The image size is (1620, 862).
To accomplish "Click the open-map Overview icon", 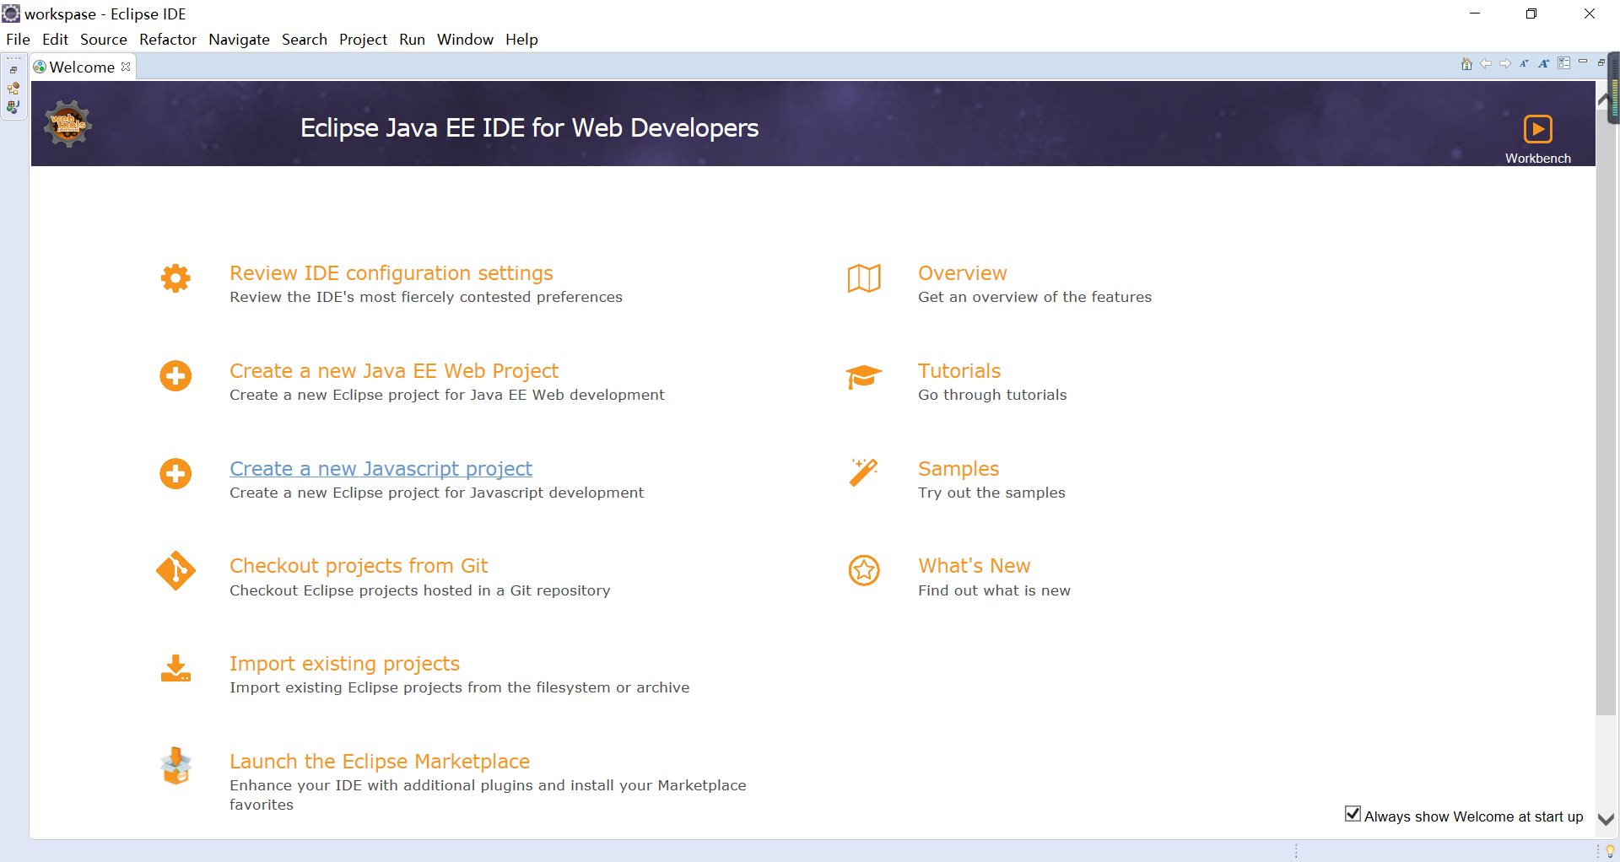I will (x=864, y=278).
